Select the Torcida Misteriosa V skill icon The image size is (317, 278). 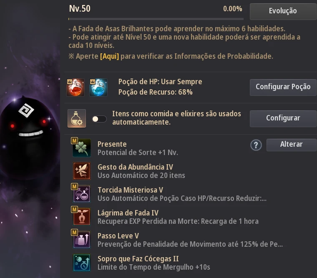coord(82,194)
